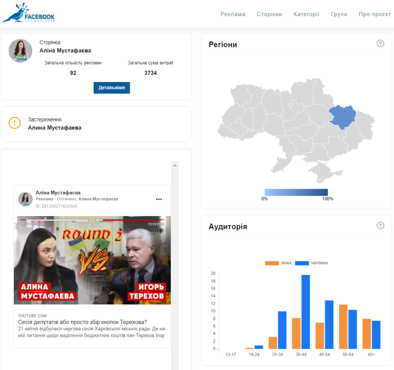Open the ad's three-dot options menu

pos(159,199)
